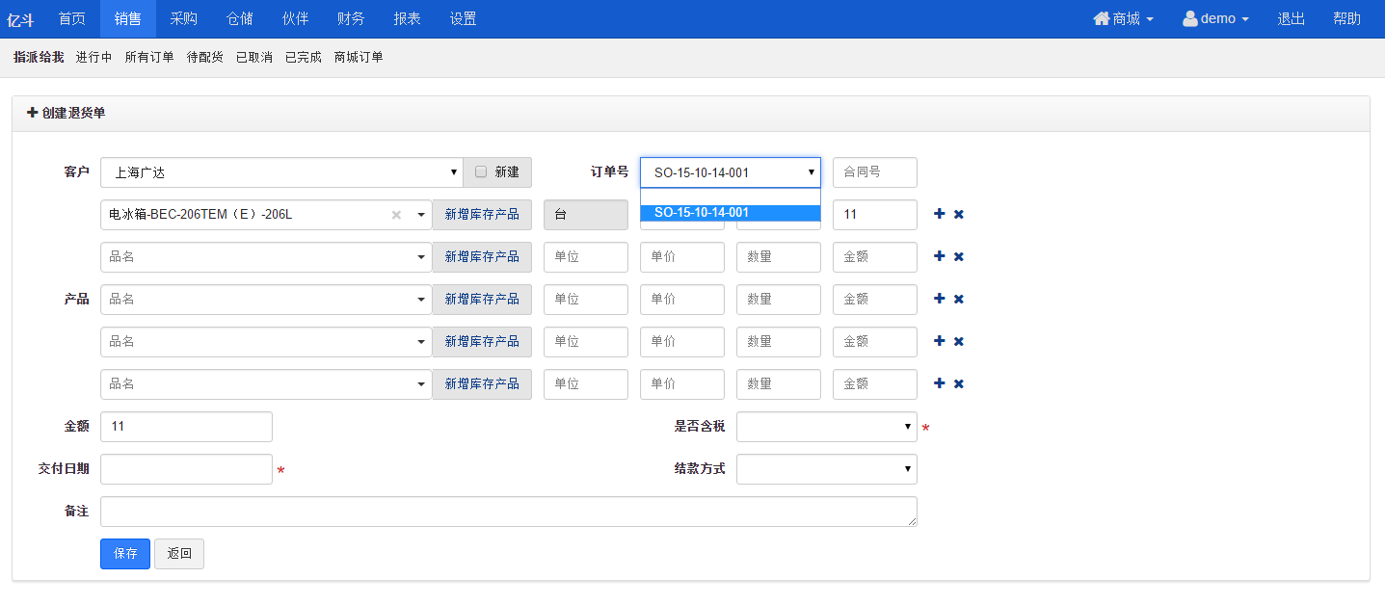Image resolution: width=1385 pixels, height=605 pixels.
Task: Switch to the 所有订单 tab
Action: (149, 58)
